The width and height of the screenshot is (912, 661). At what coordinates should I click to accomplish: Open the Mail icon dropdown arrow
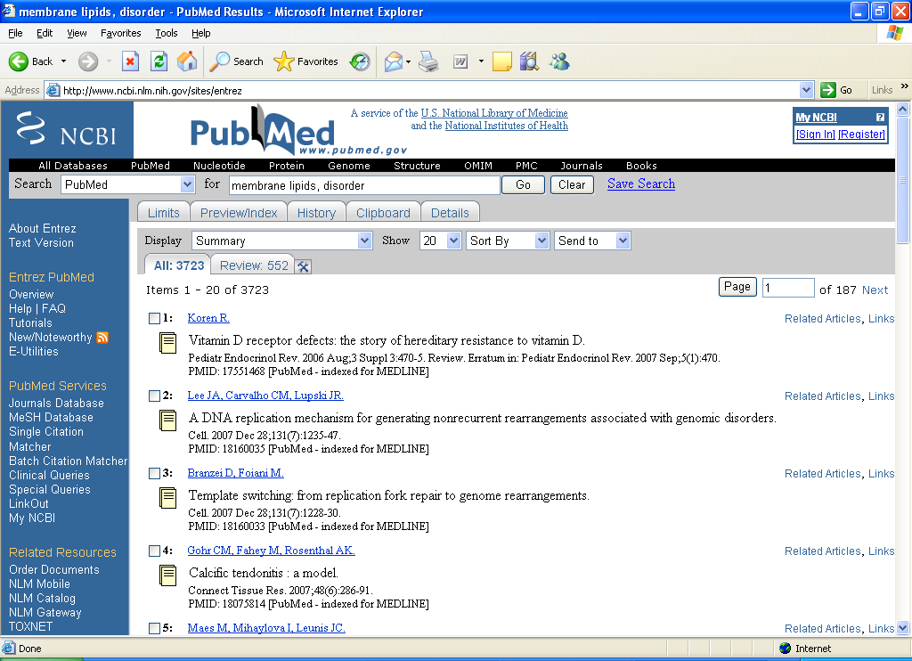408,61
